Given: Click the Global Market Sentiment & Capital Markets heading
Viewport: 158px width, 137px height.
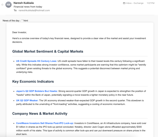Looking at the screenshot, I should pyautogui.click(x=48, y=51).
